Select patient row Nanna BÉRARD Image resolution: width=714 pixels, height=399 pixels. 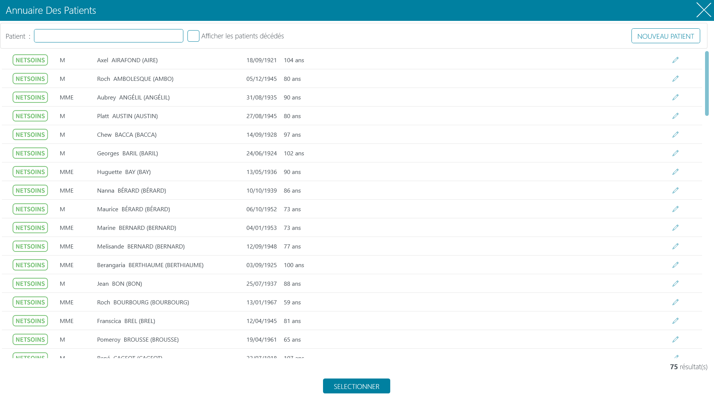pyautogui.click(x=352, y=190)
